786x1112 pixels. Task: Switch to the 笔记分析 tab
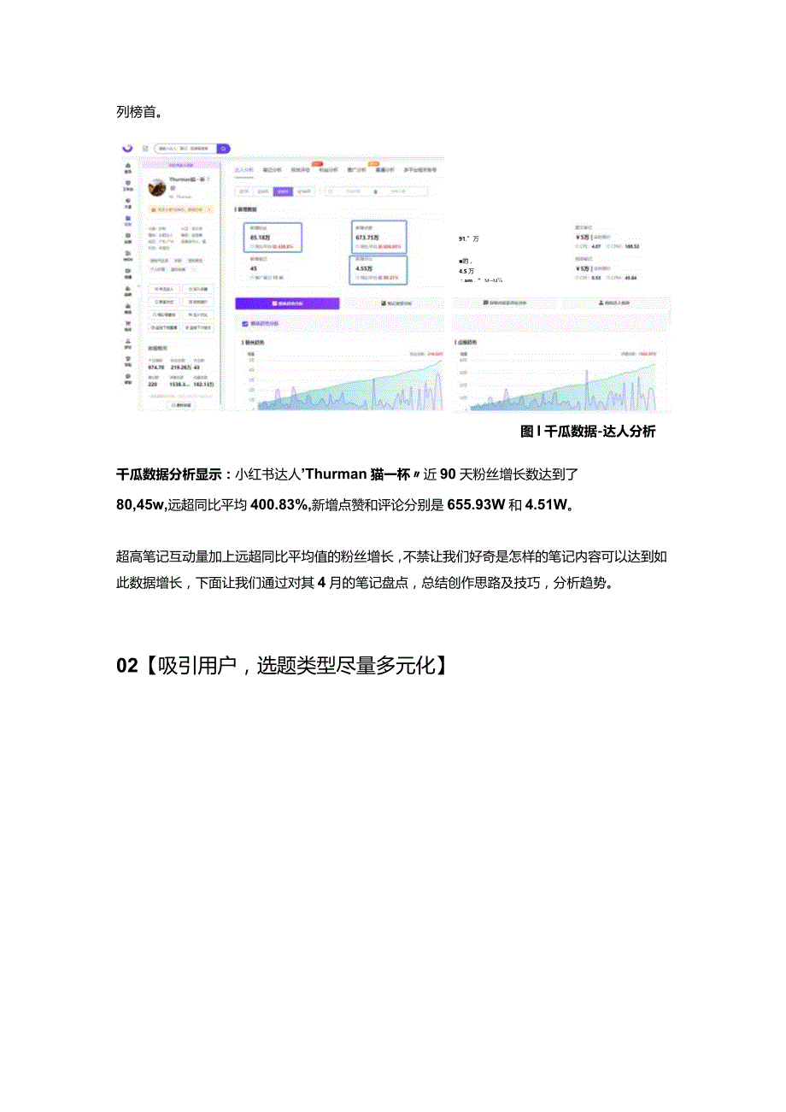(273, 171)
